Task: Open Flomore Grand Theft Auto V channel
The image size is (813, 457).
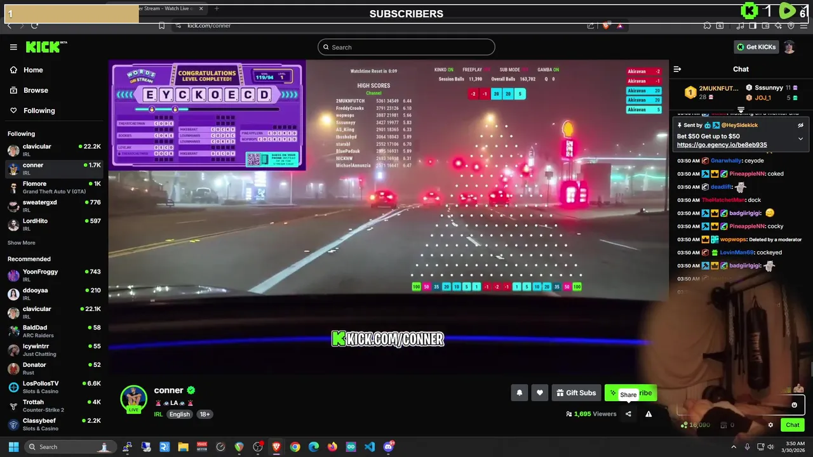Action: (x=54, y=187)
